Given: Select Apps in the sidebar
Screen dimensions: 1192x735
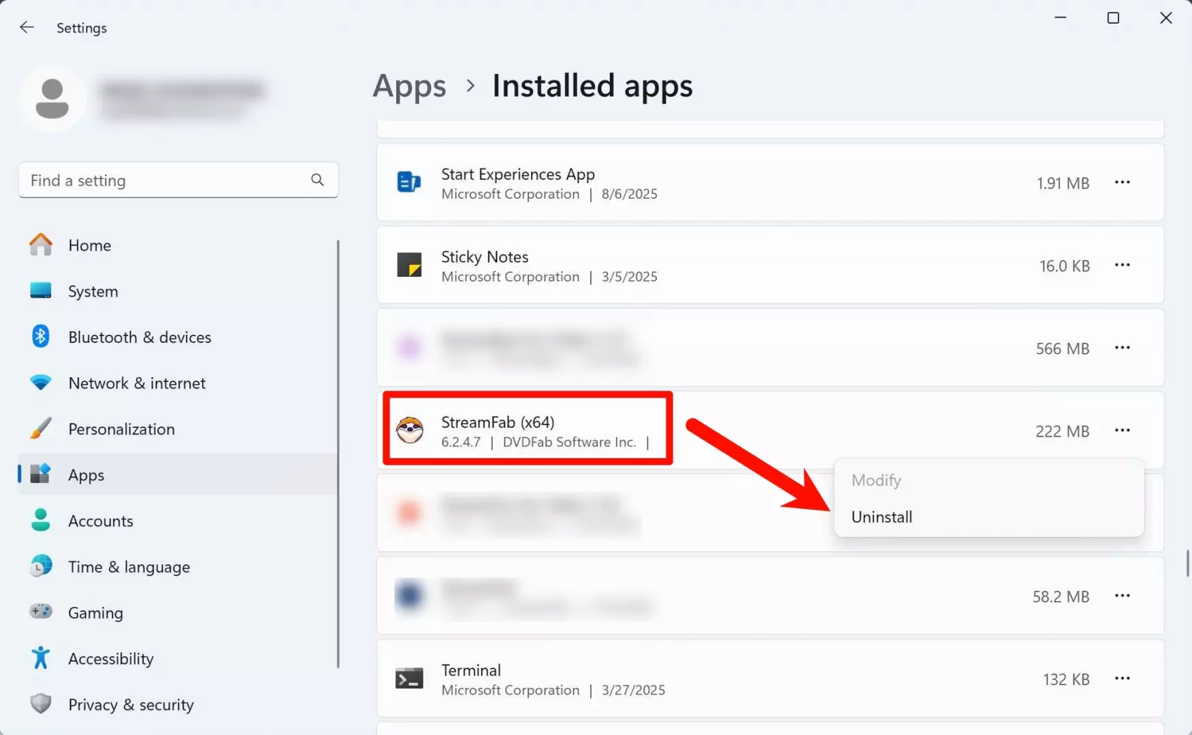Looking at the screenshot, I should [x=178, y=474].
